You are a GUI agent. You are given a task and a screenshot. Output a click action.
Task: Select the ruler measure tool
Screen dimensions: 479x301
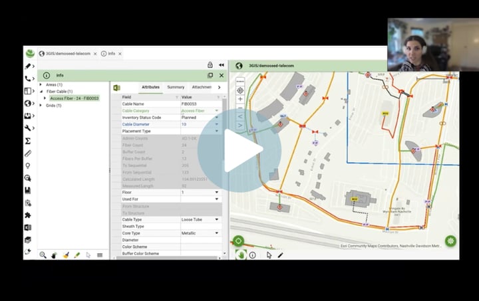28,153
